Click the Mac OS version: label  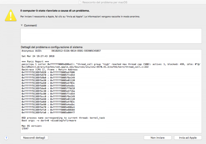32,126
